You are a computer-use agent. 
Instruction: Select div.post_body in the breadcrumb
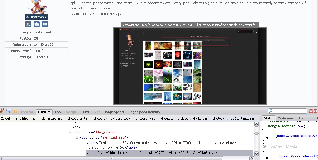[120, 118]
